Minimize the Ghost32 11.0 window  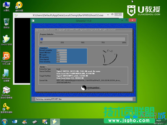click(x=121, y=21)
